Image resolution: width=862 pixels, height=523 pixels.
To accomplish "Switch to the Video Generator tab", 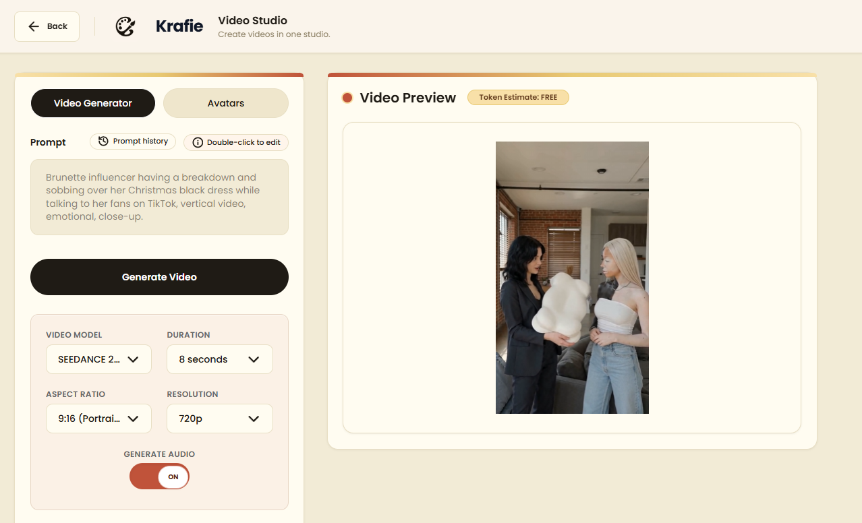I will pos(93,103).
